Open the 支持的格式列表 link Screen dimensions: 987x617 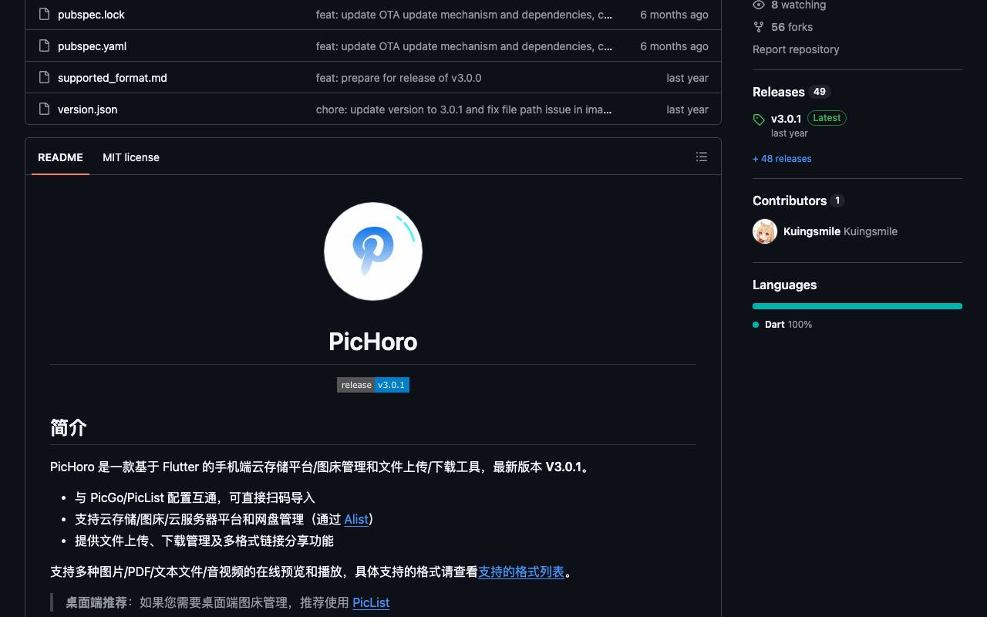(521, 572)
